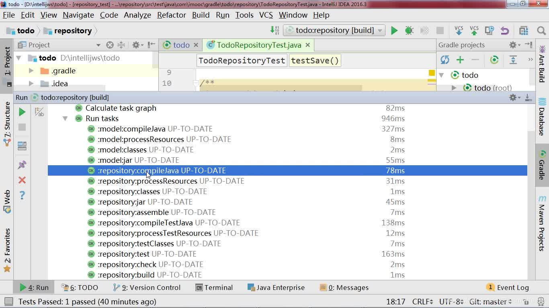Toggle the Web side tool window
The image size is (549, 308).
pyautogui.click(x=7, y=202)
